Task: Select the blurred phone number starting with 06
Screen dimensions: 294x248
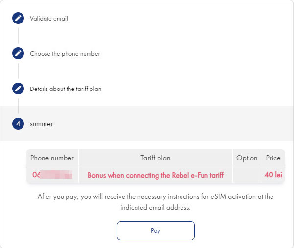Action: 52,175
